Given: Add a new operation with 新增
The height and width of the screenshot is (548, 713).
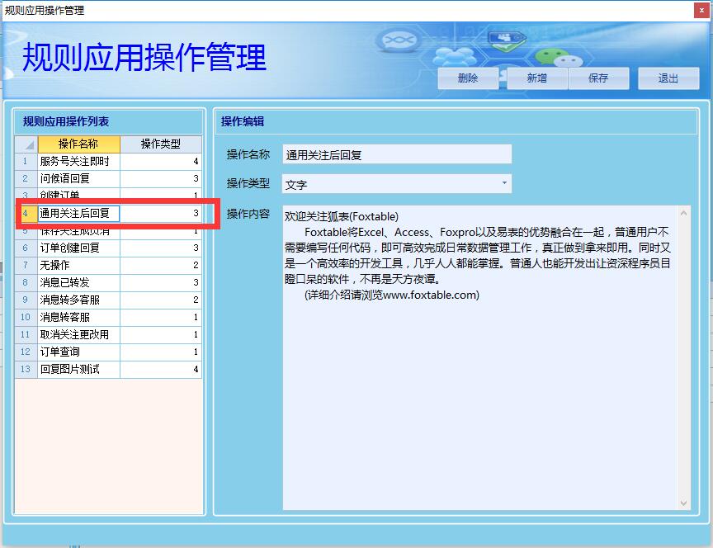Looking at the screenshot, I should pos(537,78).
